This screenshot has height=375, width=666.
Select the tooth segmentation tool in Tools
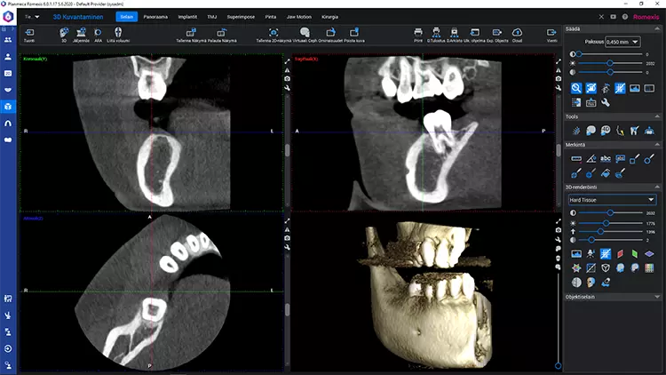coord(634,131)
